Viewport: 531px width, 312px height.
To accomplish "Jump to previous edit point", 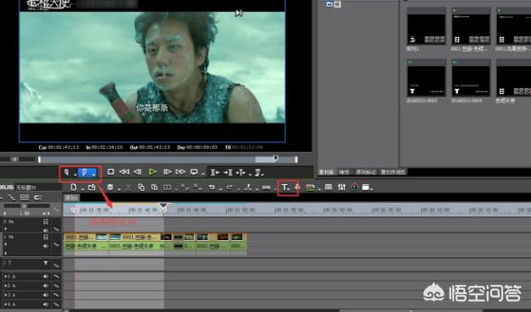I will (x=215, y=172).
